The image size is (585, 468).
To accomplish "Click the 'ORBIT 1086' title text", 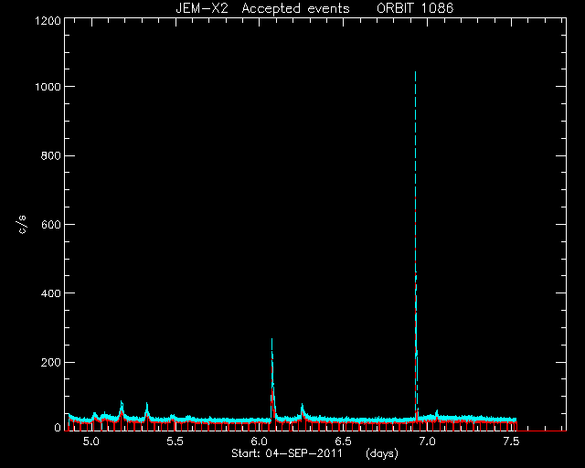I will (415, 8).
